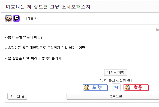
Task: Upvote the post with the blue 포텐 label
Action: 95,87
